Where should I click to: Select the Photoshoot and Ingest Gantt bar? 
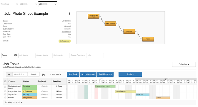click(105, 86)
